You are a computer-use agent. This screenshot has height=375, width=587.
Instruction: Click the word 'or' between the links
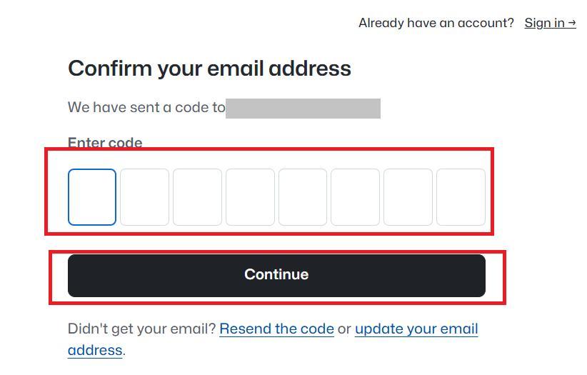point(344,329)
